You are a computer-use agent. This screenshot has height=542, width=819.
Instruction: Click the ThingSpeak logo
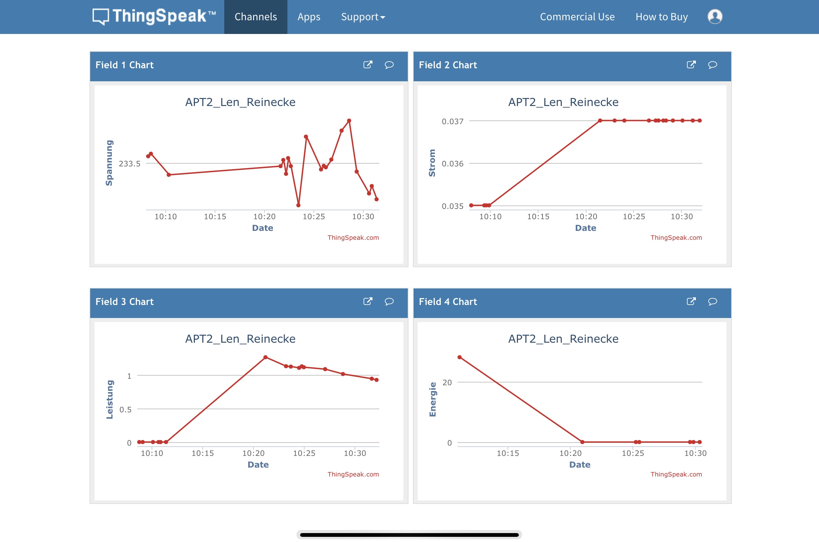pos(154,16)
